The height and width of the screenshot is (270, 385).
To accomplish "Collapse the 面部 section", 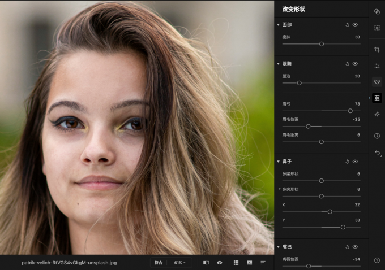I will click(278, 25).
